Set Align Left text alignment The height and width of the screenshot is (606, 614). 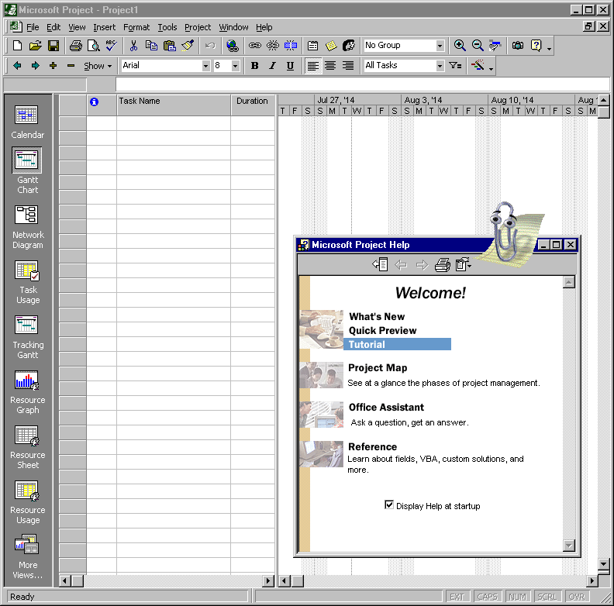[x=312, y=66]
